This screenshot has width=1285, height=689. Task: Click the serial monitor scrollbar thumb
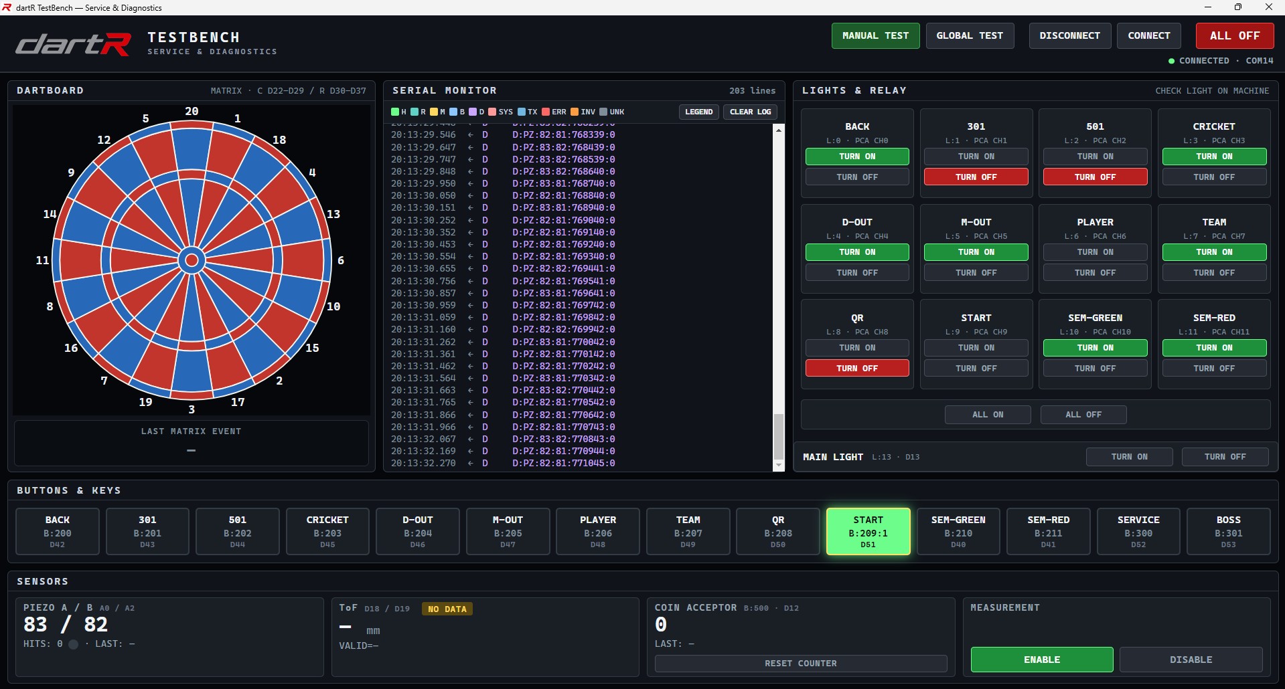click(778, 436)
